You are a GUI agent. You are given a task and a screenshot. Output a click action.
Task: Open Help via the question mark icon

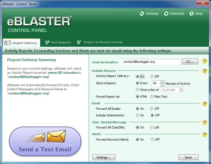pos(191,13)
